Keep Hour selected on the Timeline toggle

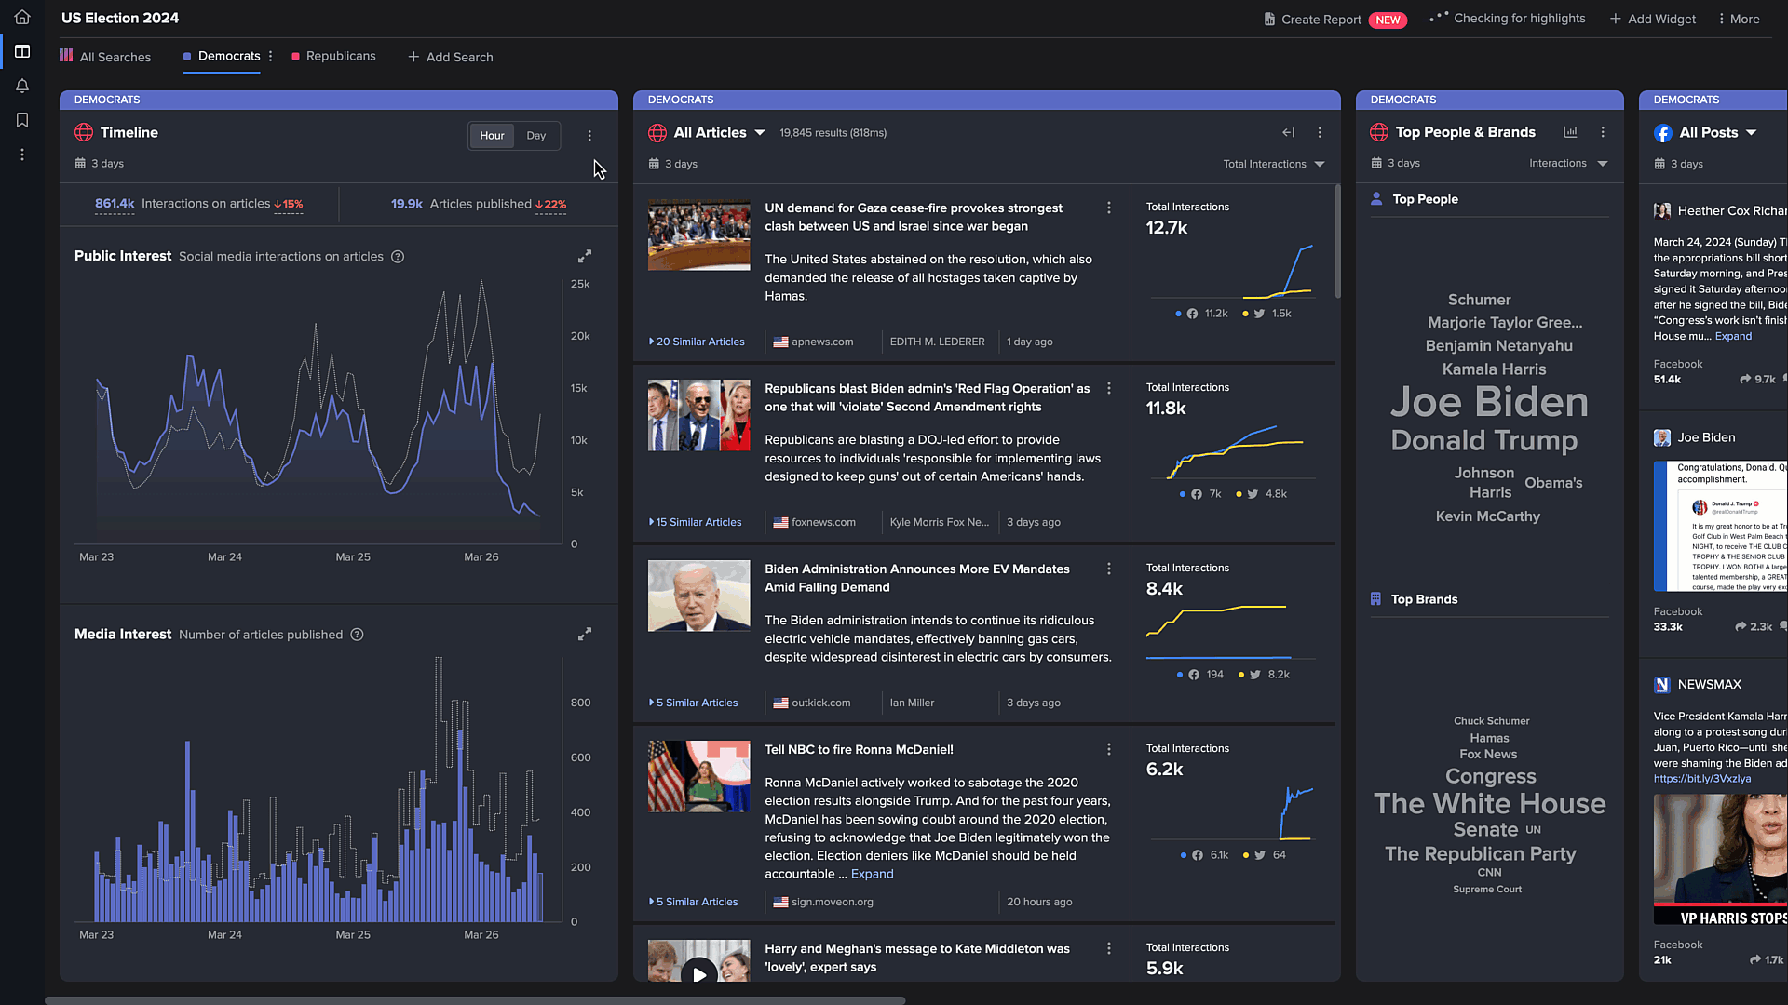point(492,135)
